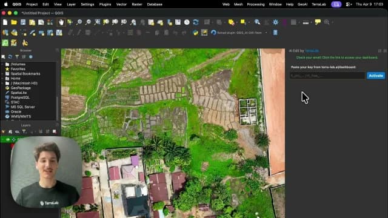The height and width of the screenshot is (218, 388).
Task: Click the Activate button
Action: [376, 76]
